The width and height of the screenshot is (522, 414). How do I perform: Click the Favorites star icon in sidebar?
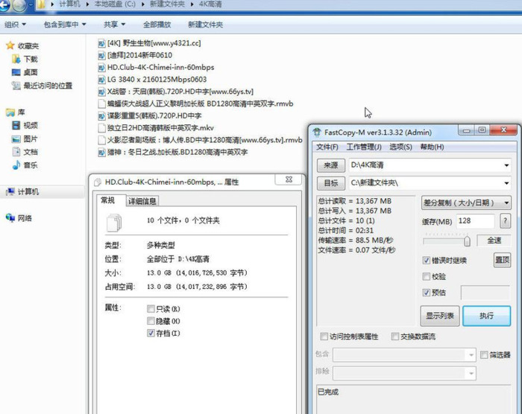click(x=10, y=45)
